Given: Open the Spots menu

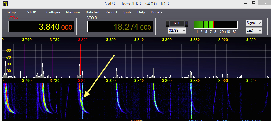Looking at the screenshot, I should pyautogui.click(x=127, y=12).
